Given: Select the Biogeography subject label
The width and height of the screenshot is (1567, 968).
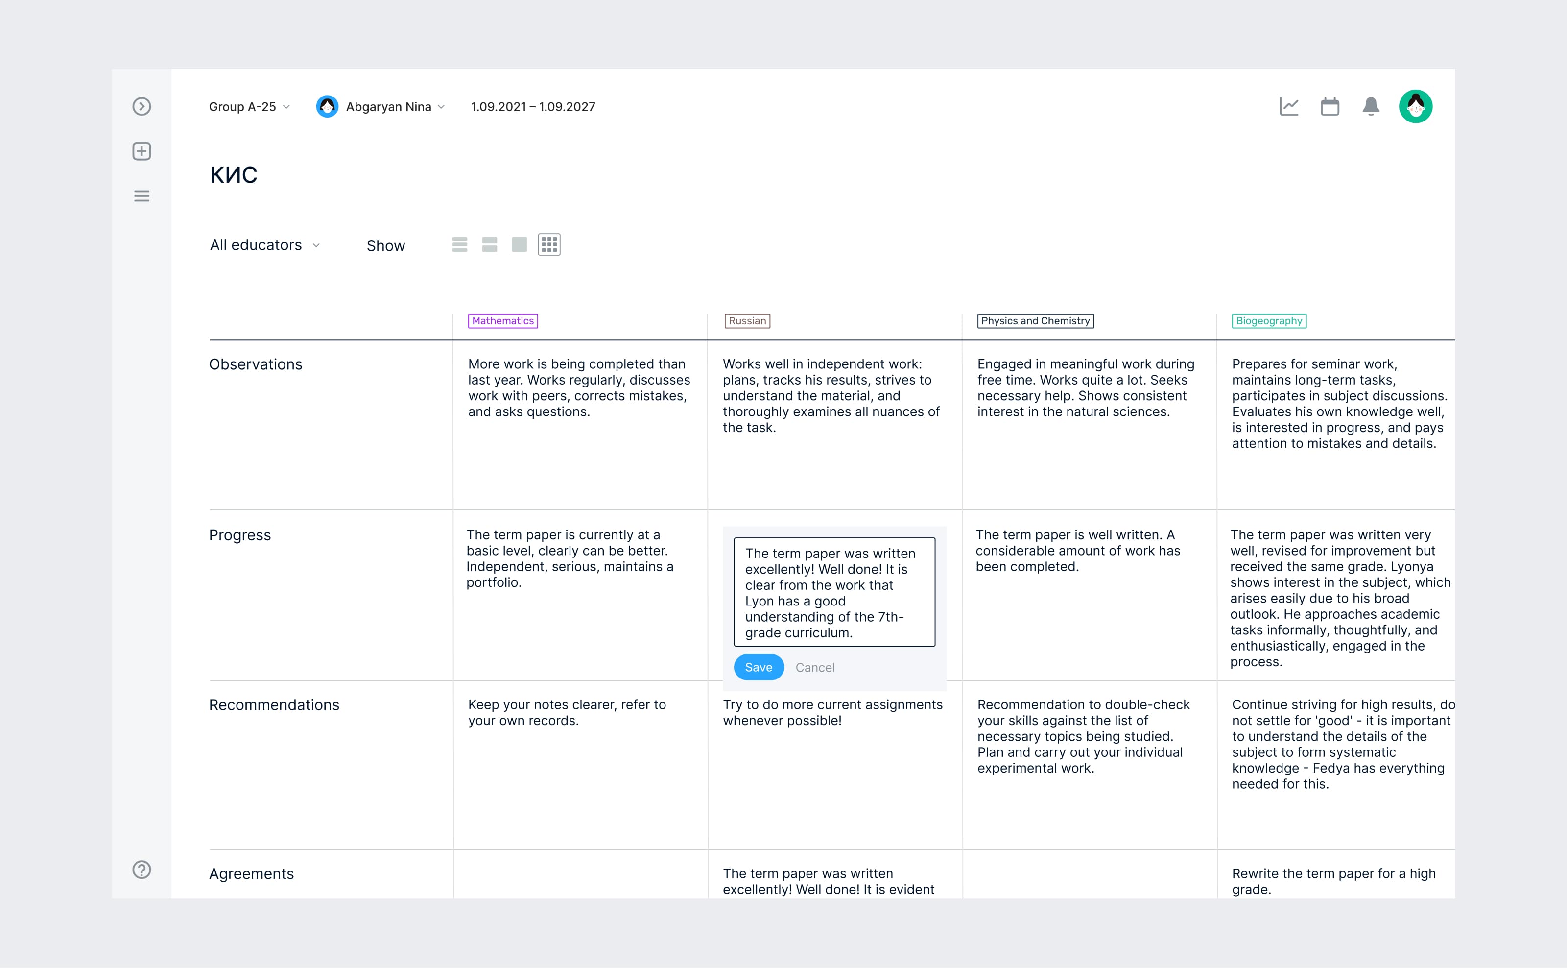Looking at the screenshot, I should (x=1269, y=321).
